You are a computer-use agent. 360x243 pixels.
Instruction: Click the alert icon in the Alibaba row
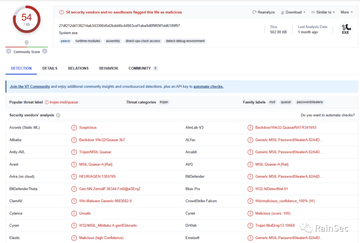pyautogui.click(x=74, y=140)
